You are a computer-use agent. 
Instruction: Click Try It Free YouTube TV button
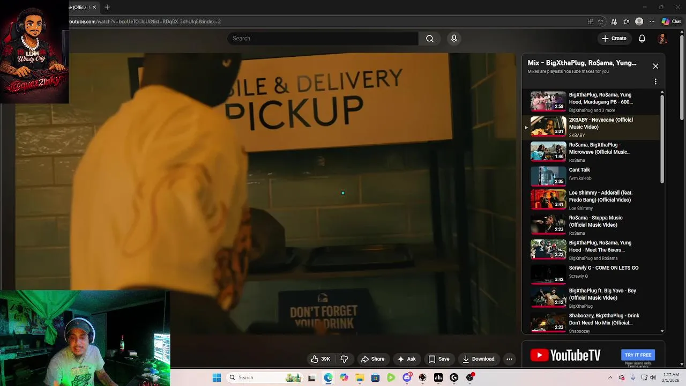tap(638, 355)
